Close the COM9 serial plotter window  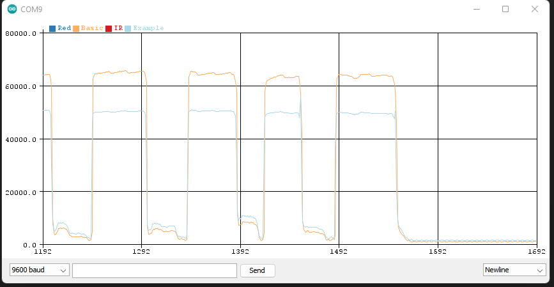coord(535,9)
